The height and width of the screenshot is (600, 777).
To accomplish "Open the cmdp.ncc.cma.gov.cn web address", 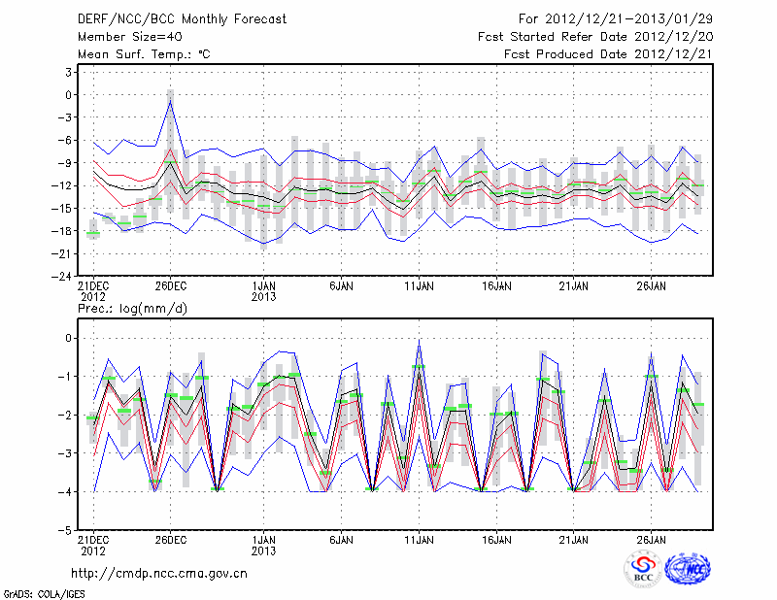I will [x=159, y=573].
